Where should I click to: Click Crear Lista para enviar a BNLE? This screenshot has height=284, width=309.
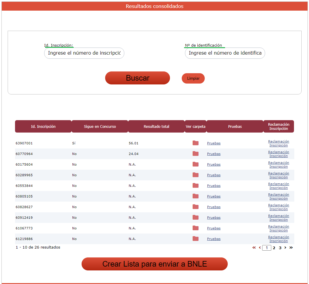click(x=154, y=264)
